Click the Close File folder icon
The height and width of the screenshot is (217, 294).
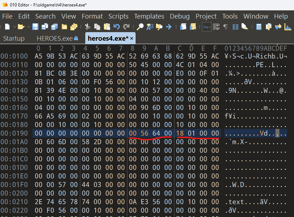pyautogui.click(x=64, y=27)
